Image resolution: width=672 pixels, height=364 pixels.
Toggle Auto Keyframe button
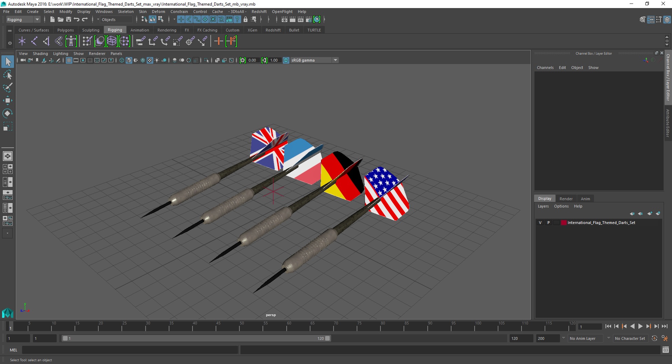(654, 338)
